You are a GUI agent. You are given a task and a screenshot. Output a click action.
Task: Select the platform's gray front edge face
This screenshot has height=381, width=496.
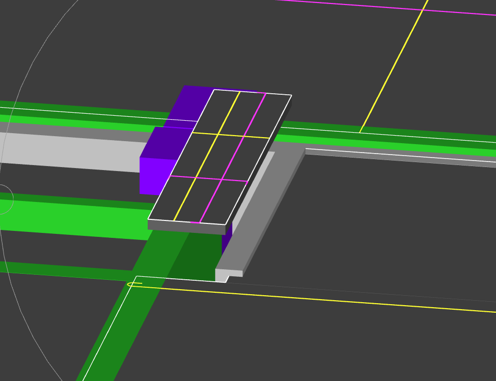tap(187, 227)
